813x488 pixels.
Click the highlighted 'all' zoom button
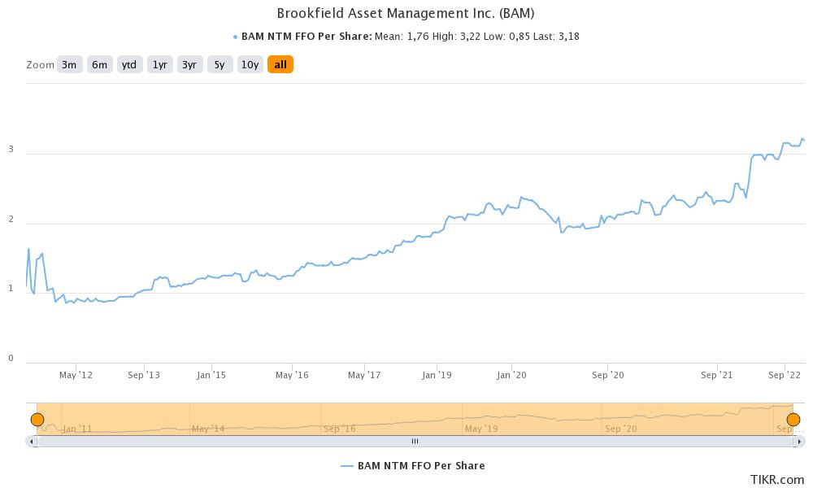pos(280,65)
